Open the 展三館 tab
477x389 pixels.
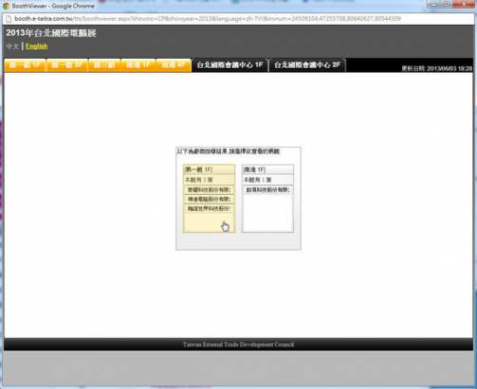click(x=104, y=65)
